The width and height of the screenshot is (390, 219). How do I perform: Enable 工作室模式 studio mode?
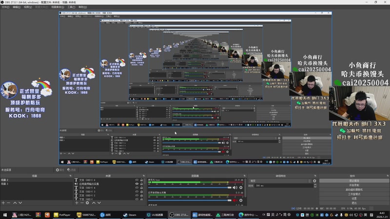point(354,194)
